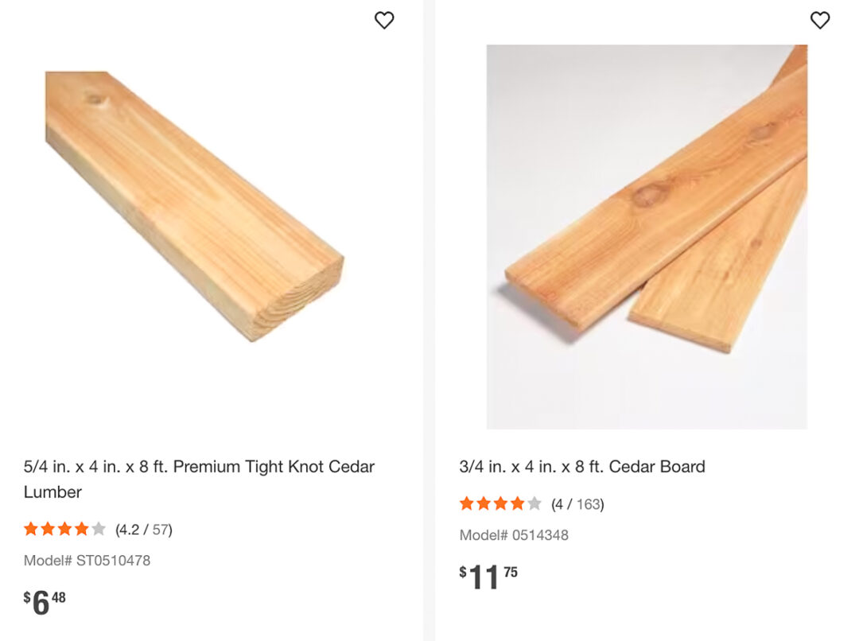Screen dimensions: 859x641
Task: Open the 3/4 in. x 4 in. Cedar Board title
Action: (x=582, y=467)
